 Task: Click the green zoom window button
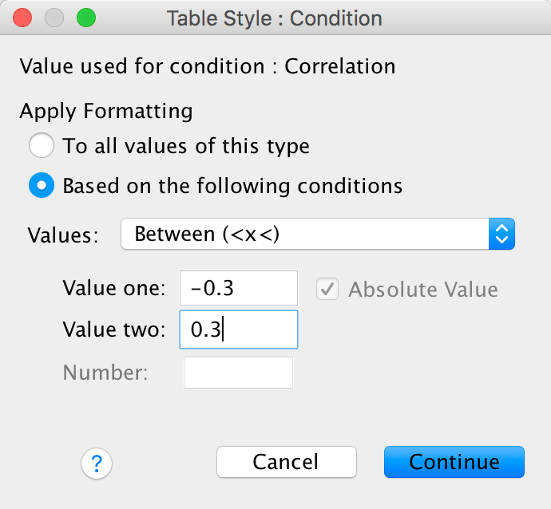(x=85, y=18)
